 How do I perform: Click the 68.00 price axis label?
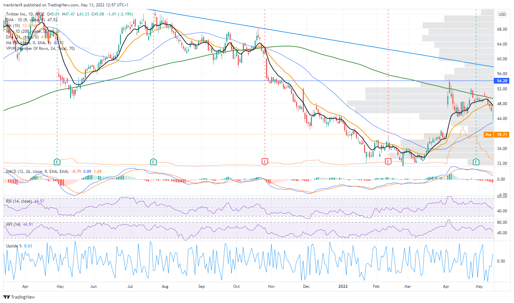502,29
